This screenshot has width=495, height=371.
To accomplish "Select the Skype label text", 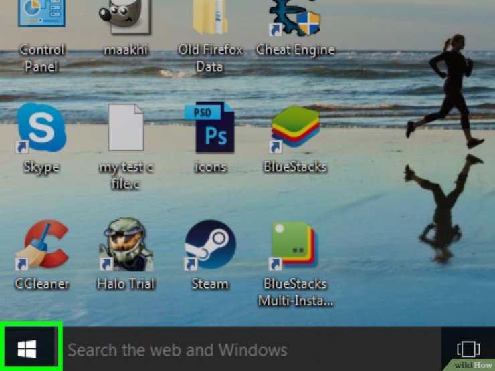I will pyautogui.click(x=41, y=167).
